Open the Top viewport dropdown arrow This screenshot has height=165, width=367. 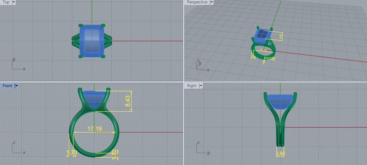pyautogui.click(x=13, y=2)
